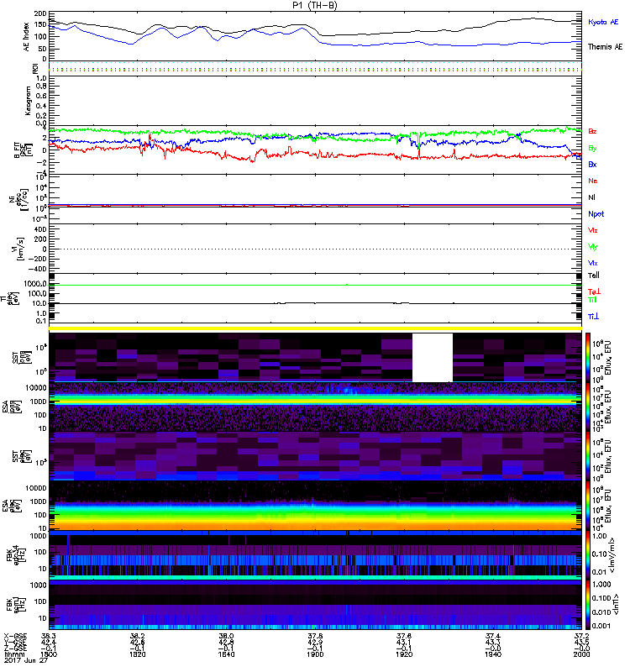Click the Keogram panel axis label
This screenshot has height=672, width=630.
[x=26, y=98]
